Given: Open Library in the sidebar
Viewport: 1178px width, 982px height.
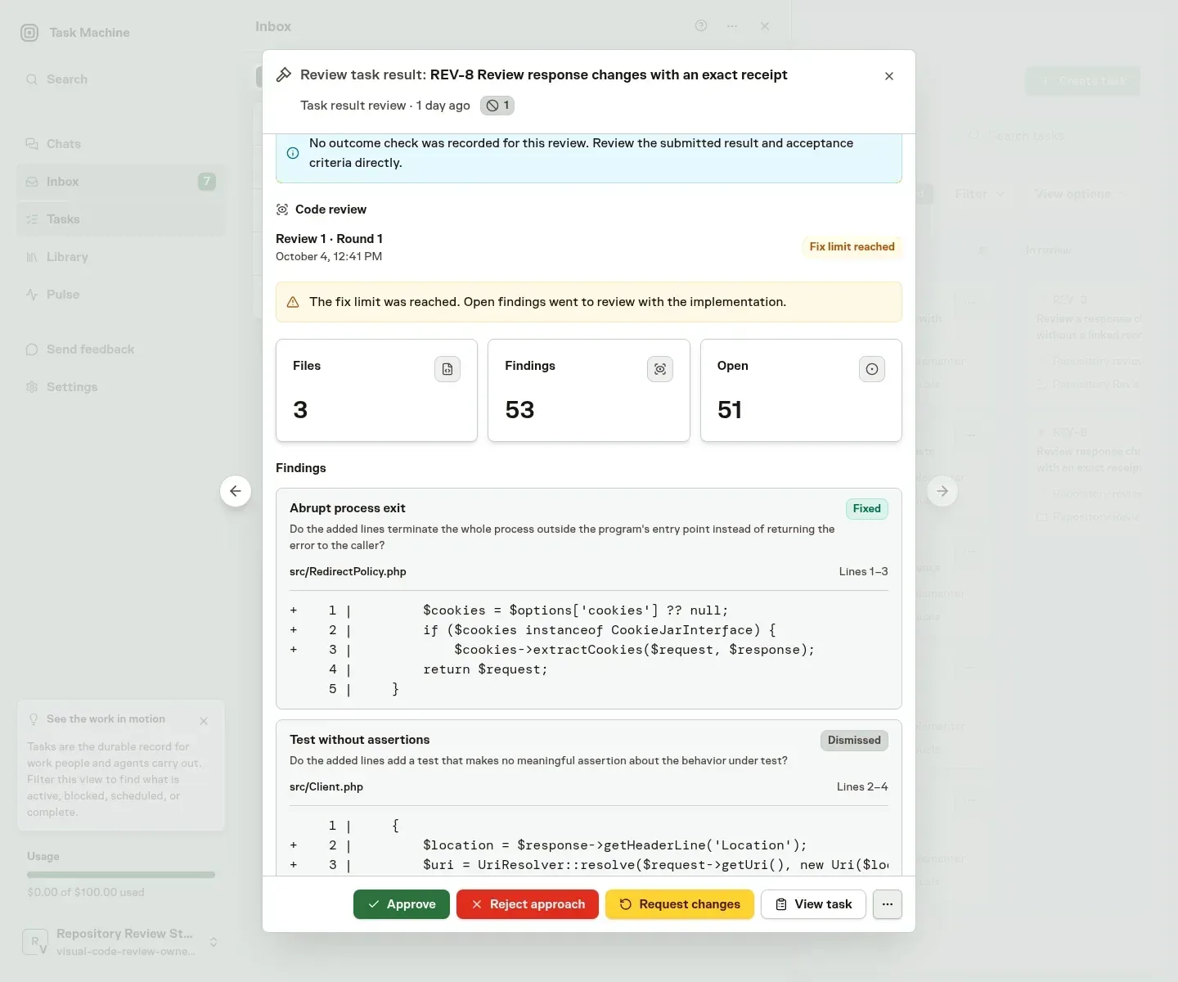Looking at the screenshot, I should (x=121, y=257).
